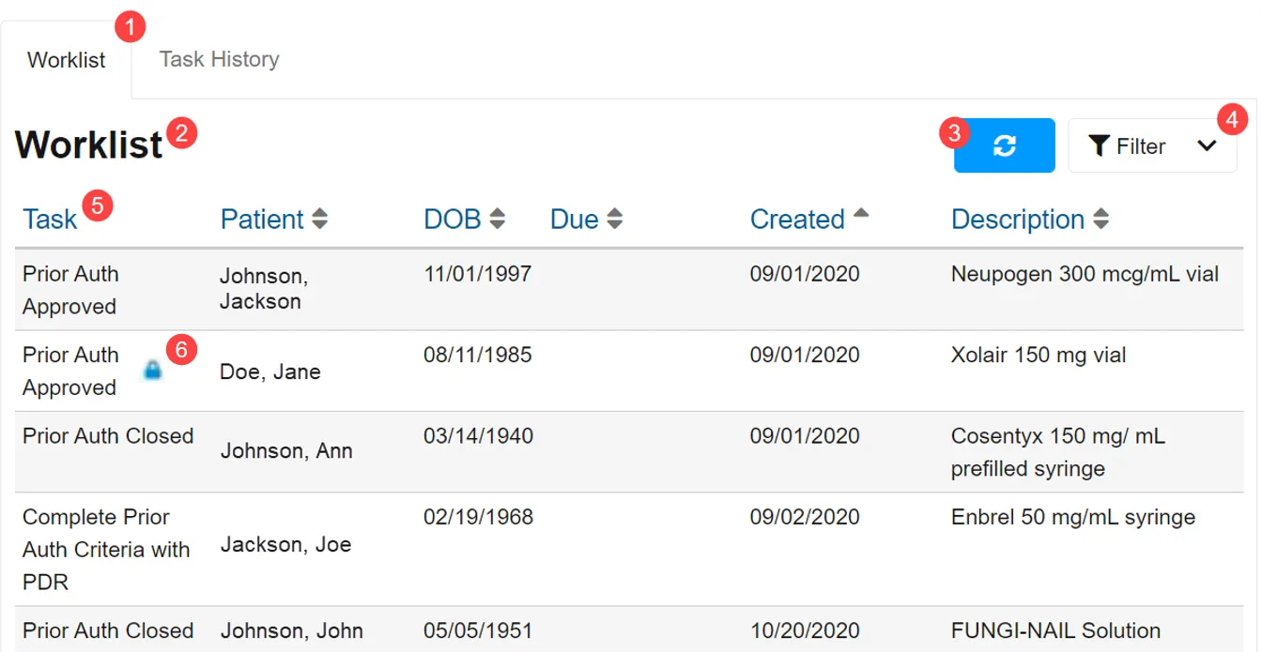This screenshot has width=1262, height=652.
Task: Sort by Patient using its sort arrows
Action: pos(320,220)
